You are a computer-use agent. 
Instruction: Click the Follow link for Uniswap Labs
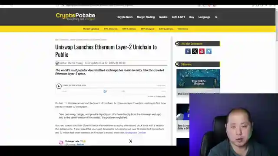coord(80,144)
